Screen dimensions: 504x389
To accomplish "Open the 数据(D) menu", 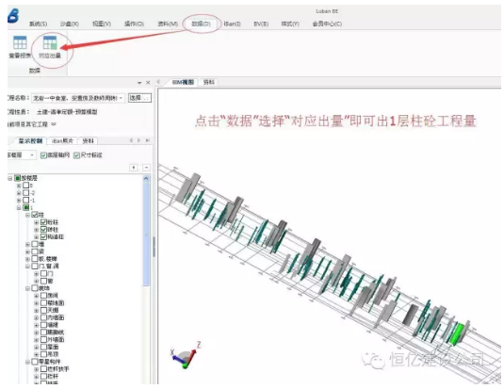I will pyautogui.click(x=202, y=24).
